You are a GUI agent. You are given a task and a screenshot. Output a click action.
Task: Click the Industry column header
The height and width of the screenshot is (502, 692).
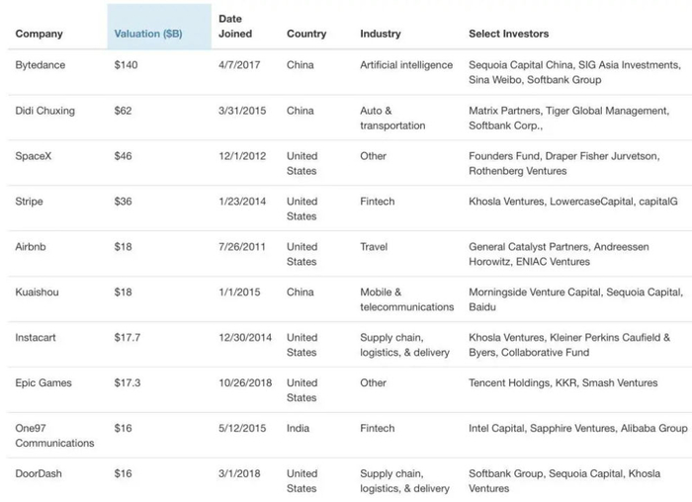click(381, 34)
